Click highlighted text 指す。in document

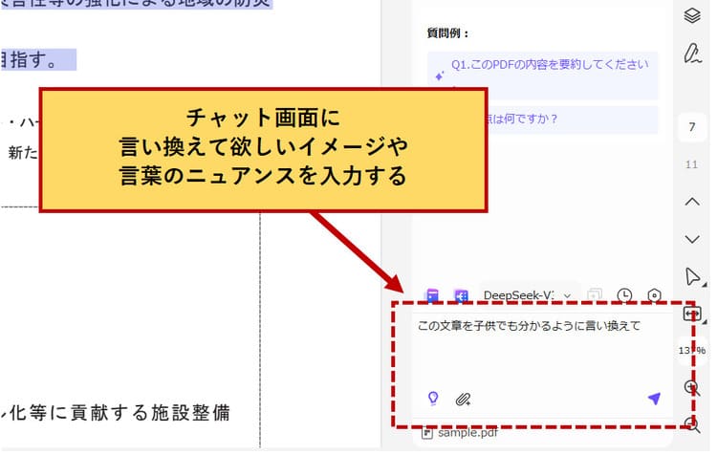coord(32,60)
